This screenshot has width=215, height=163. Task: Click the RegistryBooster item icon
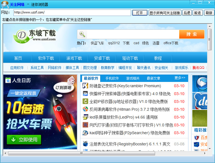(x=85, y=144)
